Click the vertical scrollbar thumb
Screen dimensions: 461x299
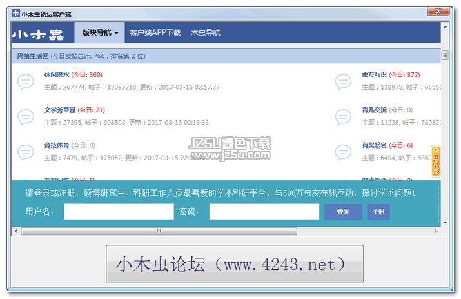click(x=445, y=55)
